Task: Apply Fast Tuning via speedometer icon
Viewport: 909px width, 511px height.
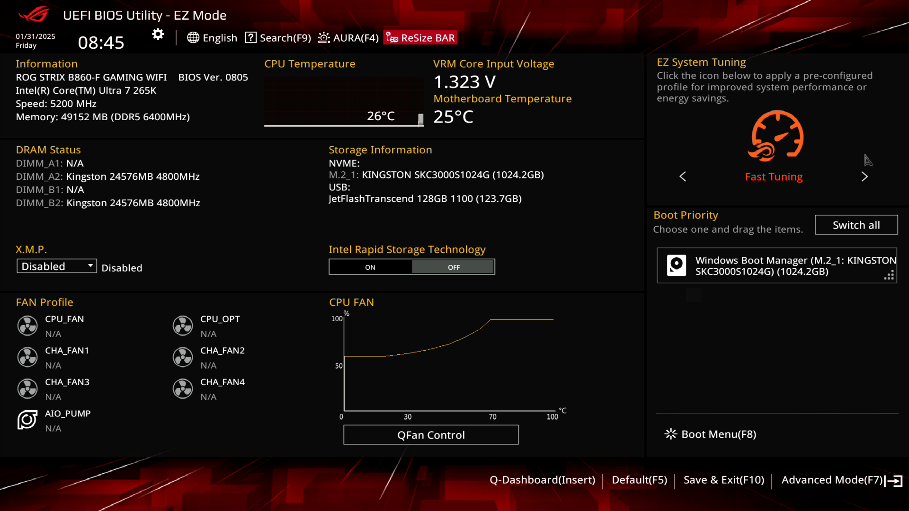Action: click(775, 136)
